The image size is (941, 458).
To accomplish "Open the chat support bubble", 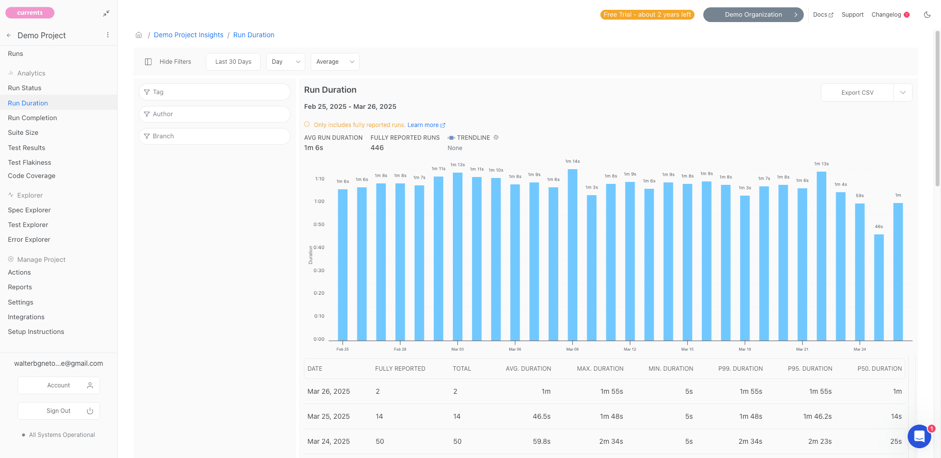I will click(x=919, y=436).
